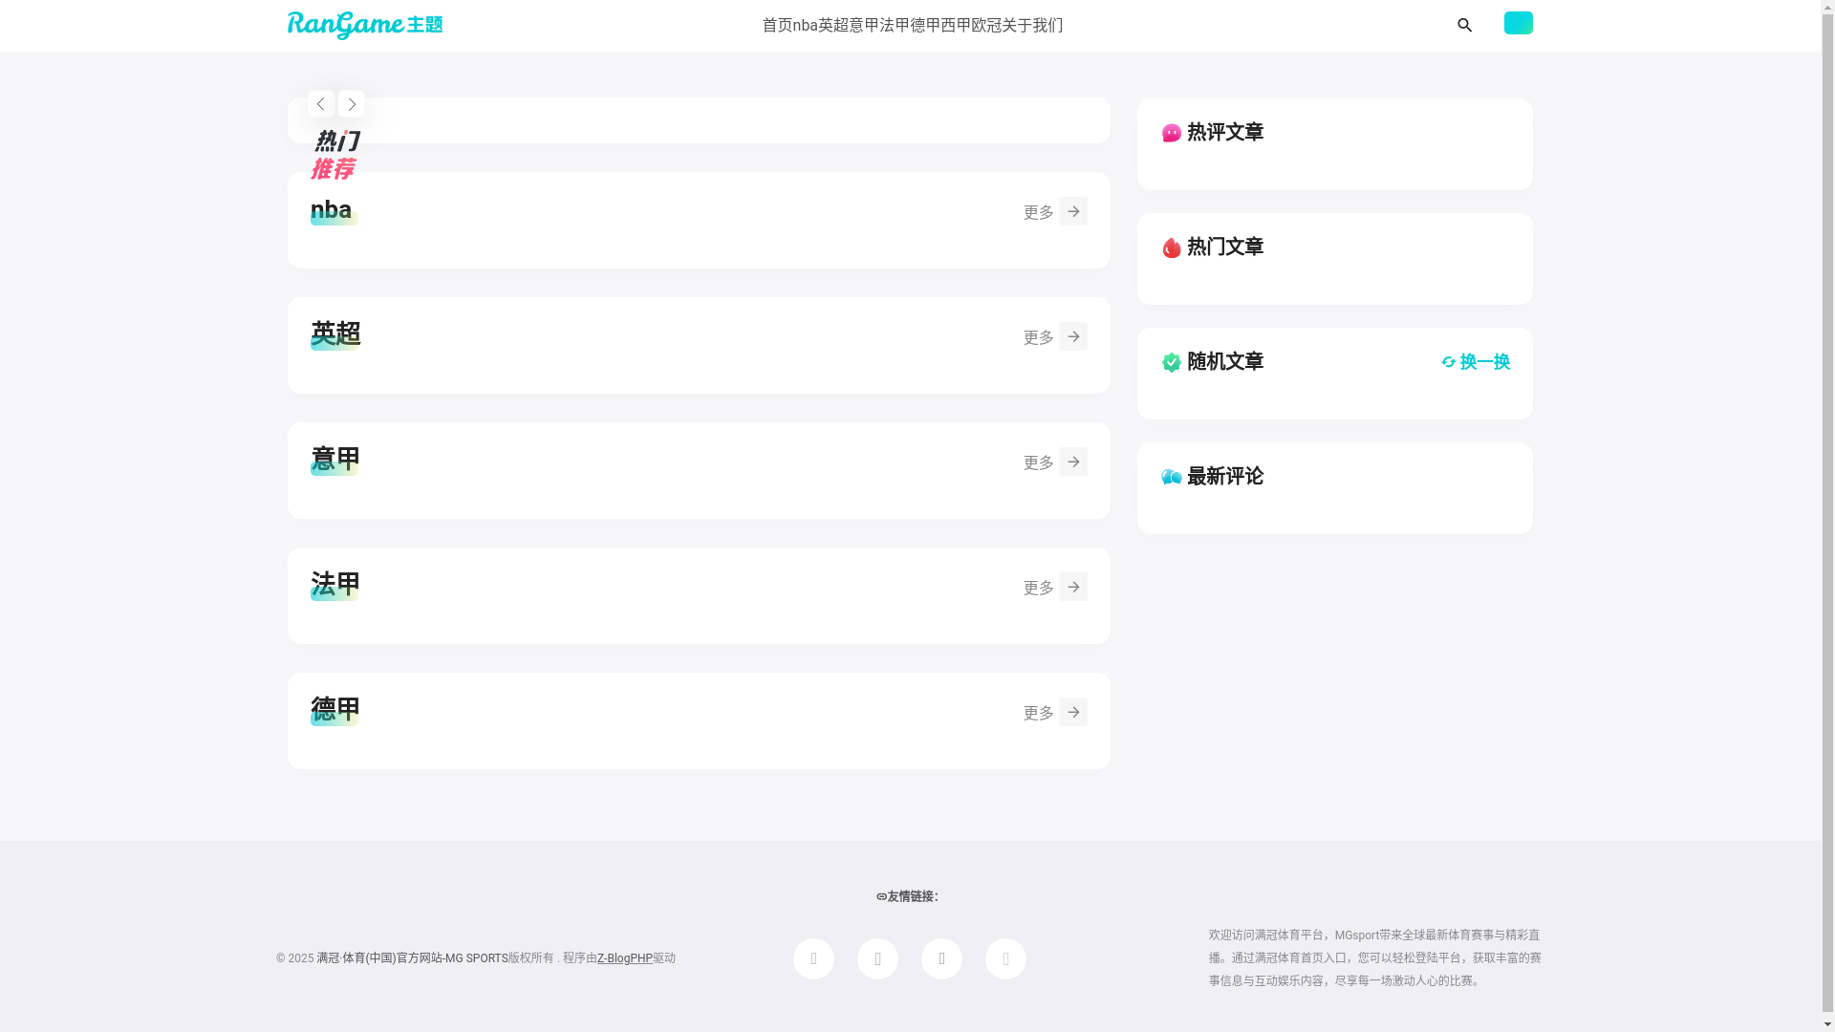1835x1032 pixels.
Task: Open 关于我们 in navigation menu
Action: coord(1032,26)
